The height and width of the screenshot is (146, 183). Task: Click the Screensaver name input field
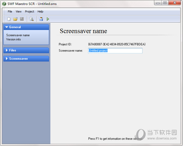coord(115,51)
